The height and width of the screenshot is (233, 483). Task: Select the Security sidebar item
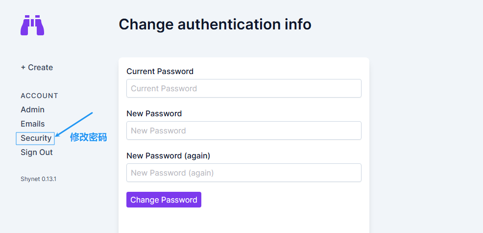click(36, 138)
